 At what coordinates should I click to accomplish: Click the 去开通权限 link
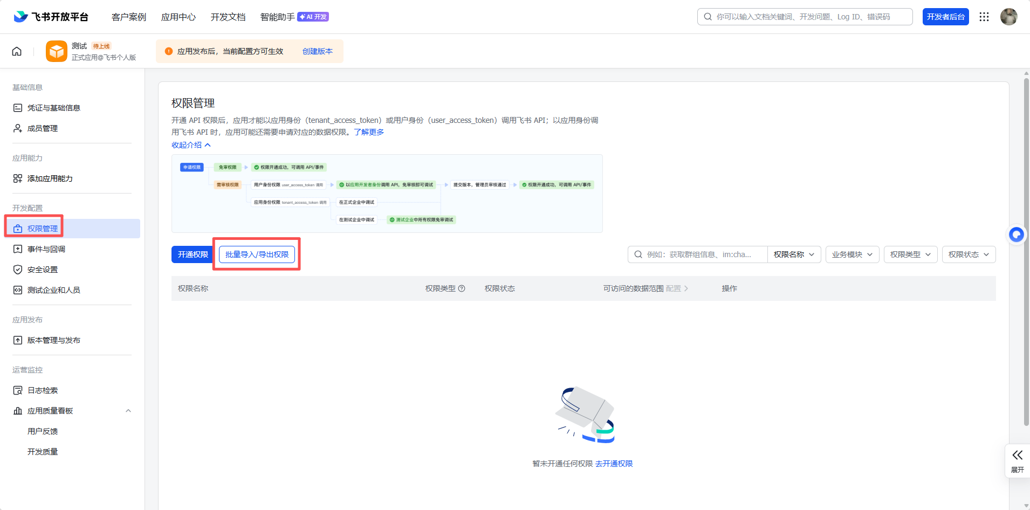tap(614, 464)
